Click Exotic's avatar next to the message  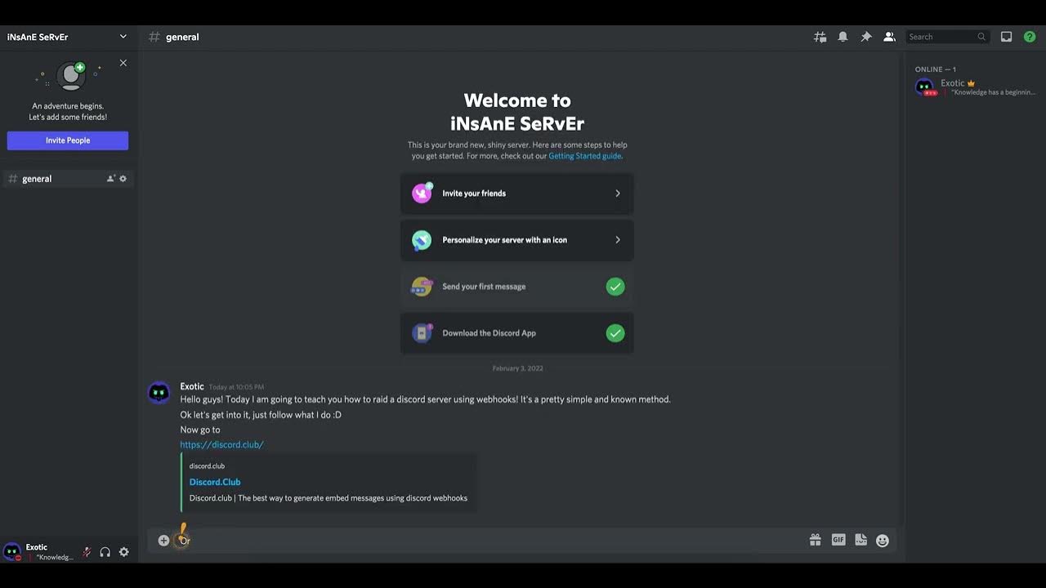click(159, 393)
